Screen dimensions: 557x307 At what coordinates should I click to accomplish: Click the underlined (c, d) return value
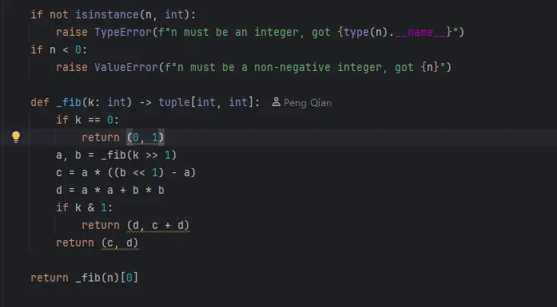coord(120,243)
